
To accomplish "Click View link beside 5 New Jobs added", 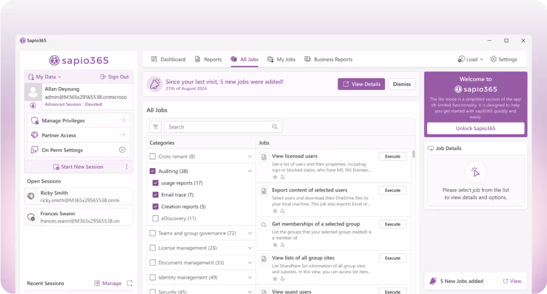I will [x=512, y=281].
